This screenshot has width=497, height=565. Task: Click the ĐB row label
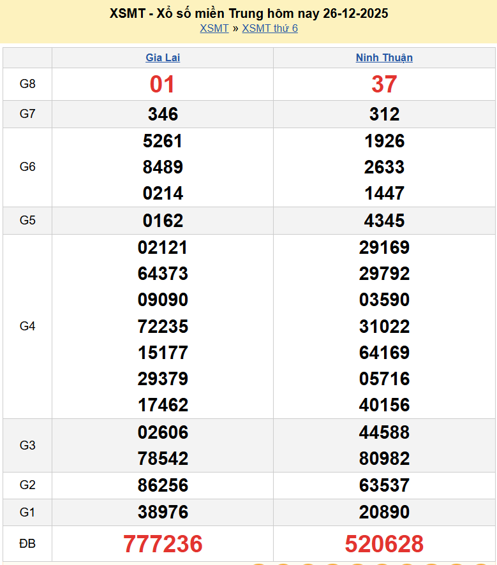click(27, 544)
